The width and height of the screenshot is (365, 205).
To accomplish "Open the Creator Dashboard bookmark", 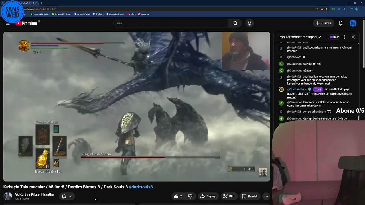I will (x=115, y=14).
